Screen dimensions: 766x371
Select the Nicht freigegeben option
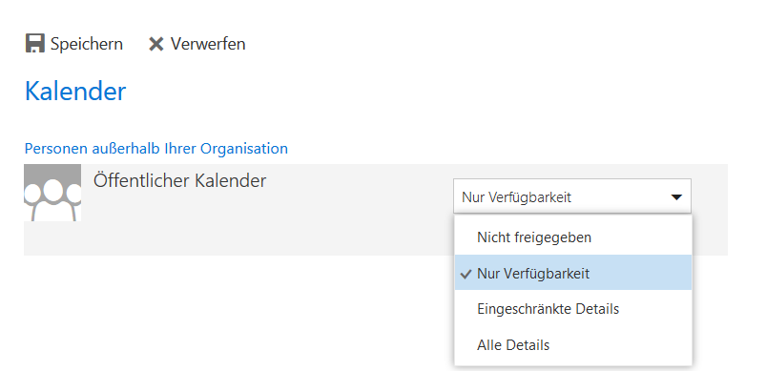573,237
